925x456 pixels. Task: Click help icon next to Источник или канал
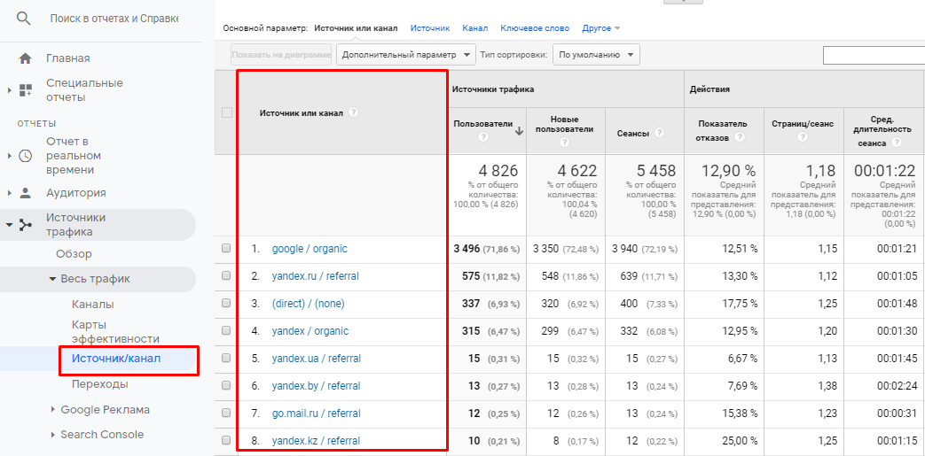coord(353,112)
